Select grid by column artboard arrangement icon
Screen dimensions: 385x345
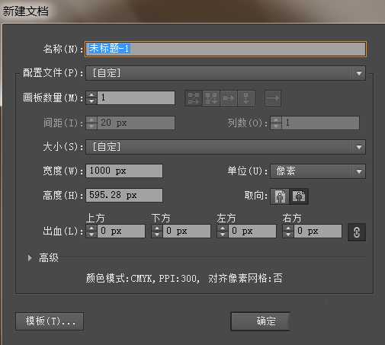click(x=211, y=98)
